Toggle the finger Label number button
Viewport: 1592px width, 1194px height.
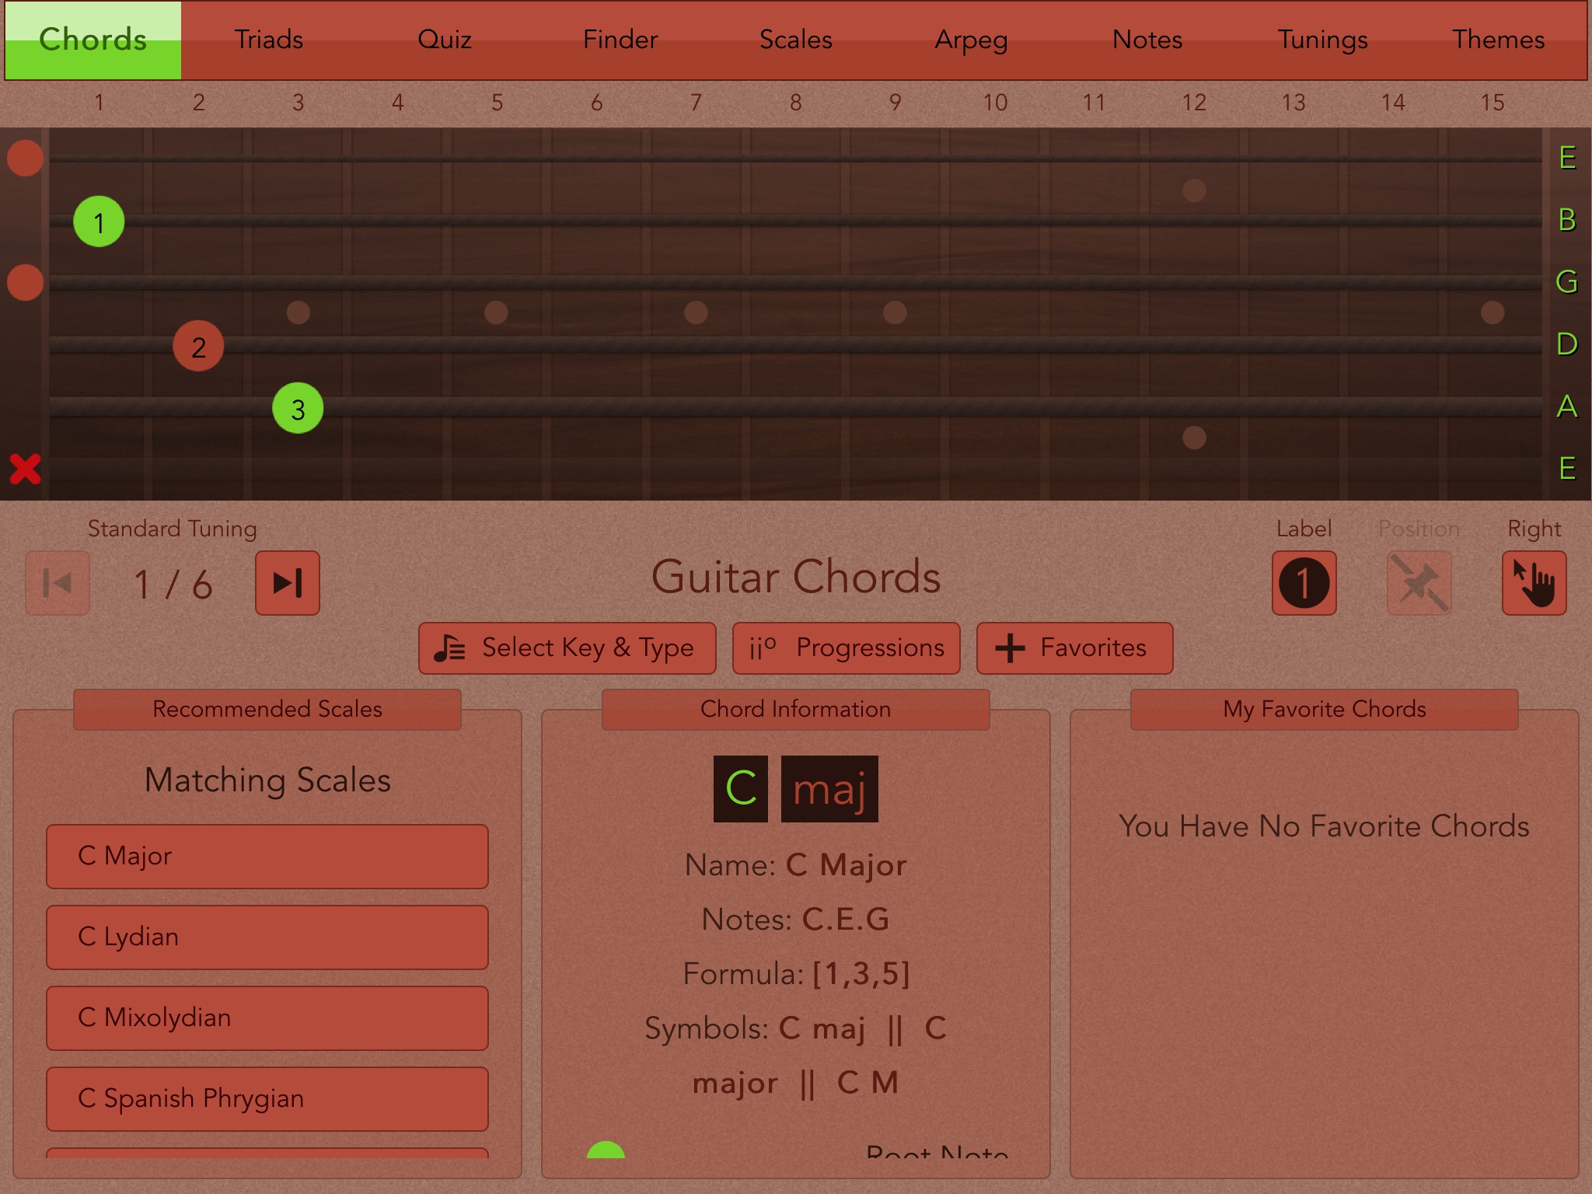1304,583
